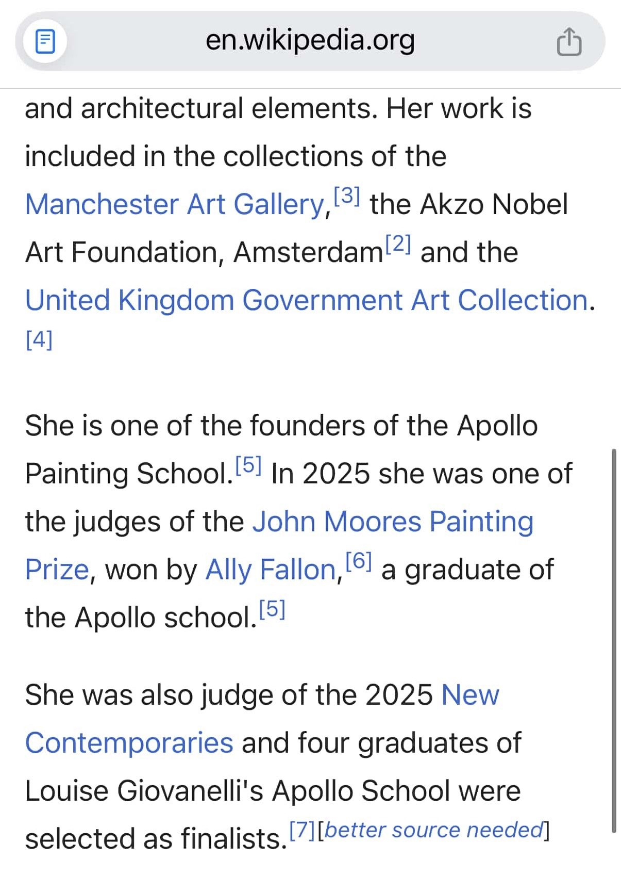Open the John Moores Painting Prize link
Viewport: 621px width, 891px height.
pyautogui.click(x=393, y=522)
